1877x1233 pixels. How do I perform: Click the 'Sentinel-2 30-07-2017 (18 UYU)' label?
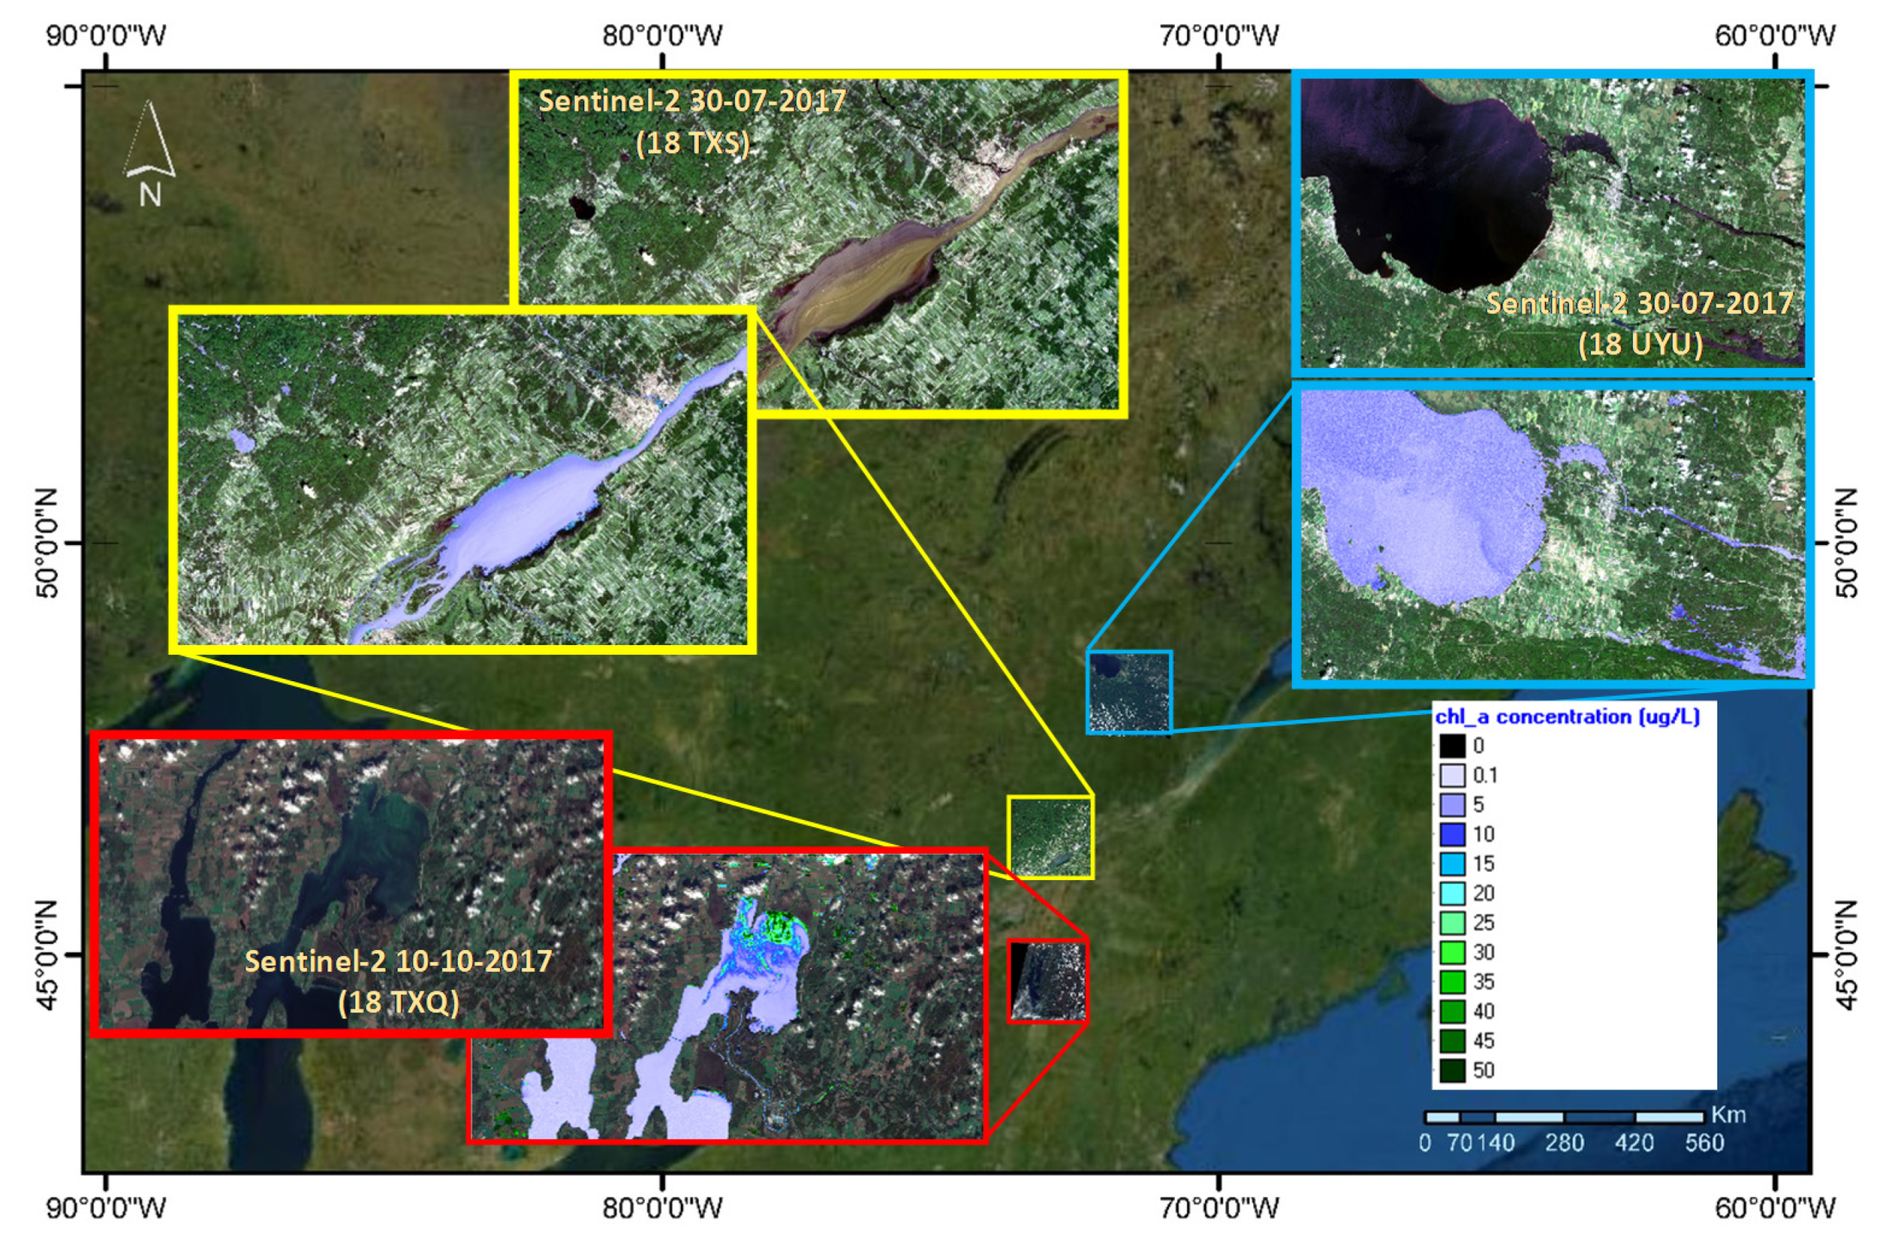point(1640,323)
